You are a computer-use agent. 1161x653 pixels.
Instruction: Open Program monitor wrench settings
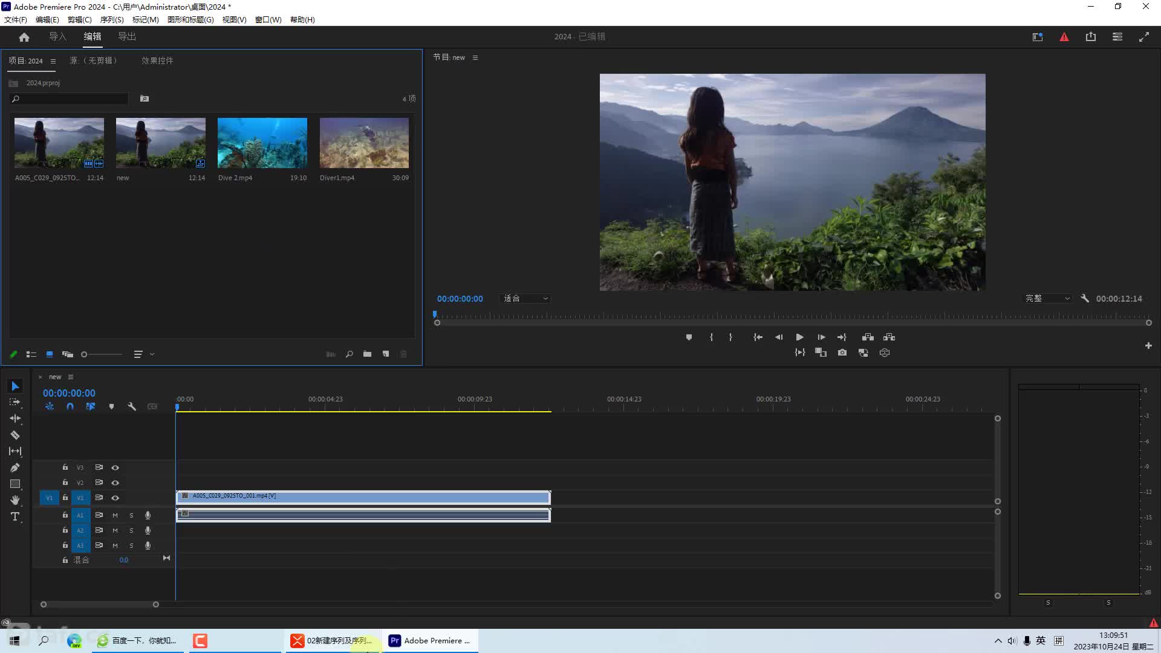coord(1085,299)
